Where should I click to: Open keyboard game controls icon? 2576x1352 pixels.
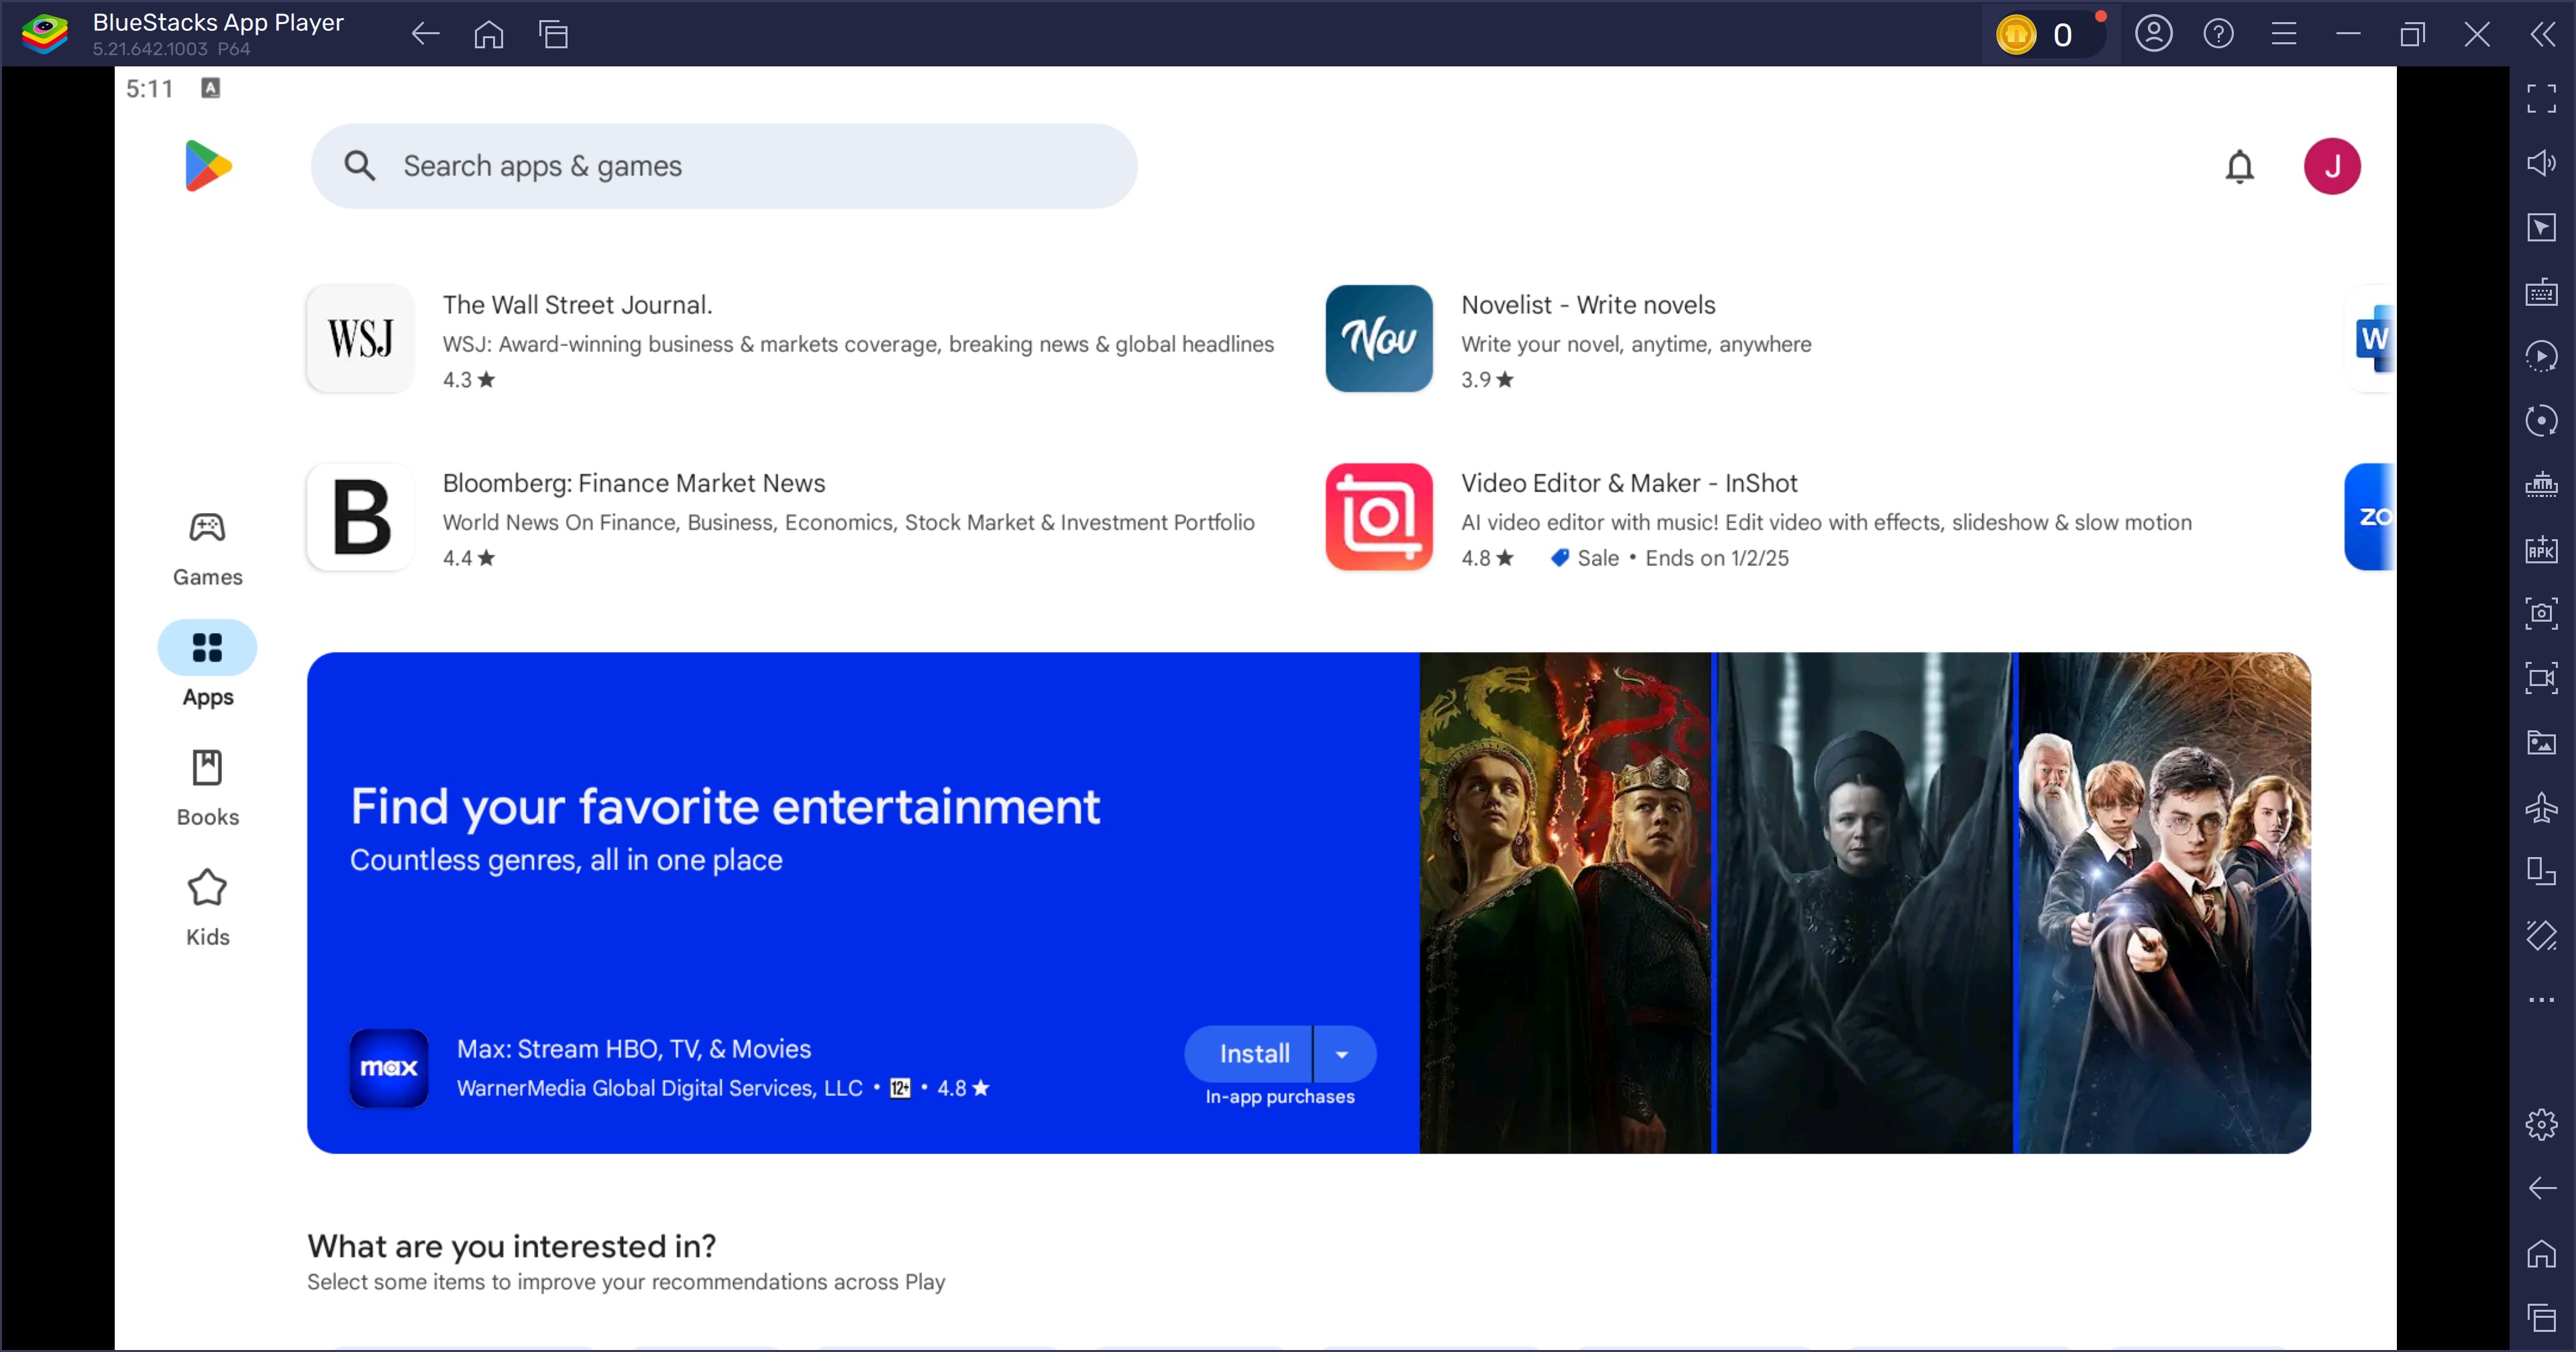point(2541,292)
